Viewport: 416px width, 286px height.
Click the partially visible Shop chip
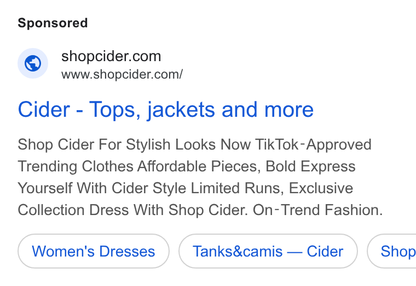tap(392, 251)
